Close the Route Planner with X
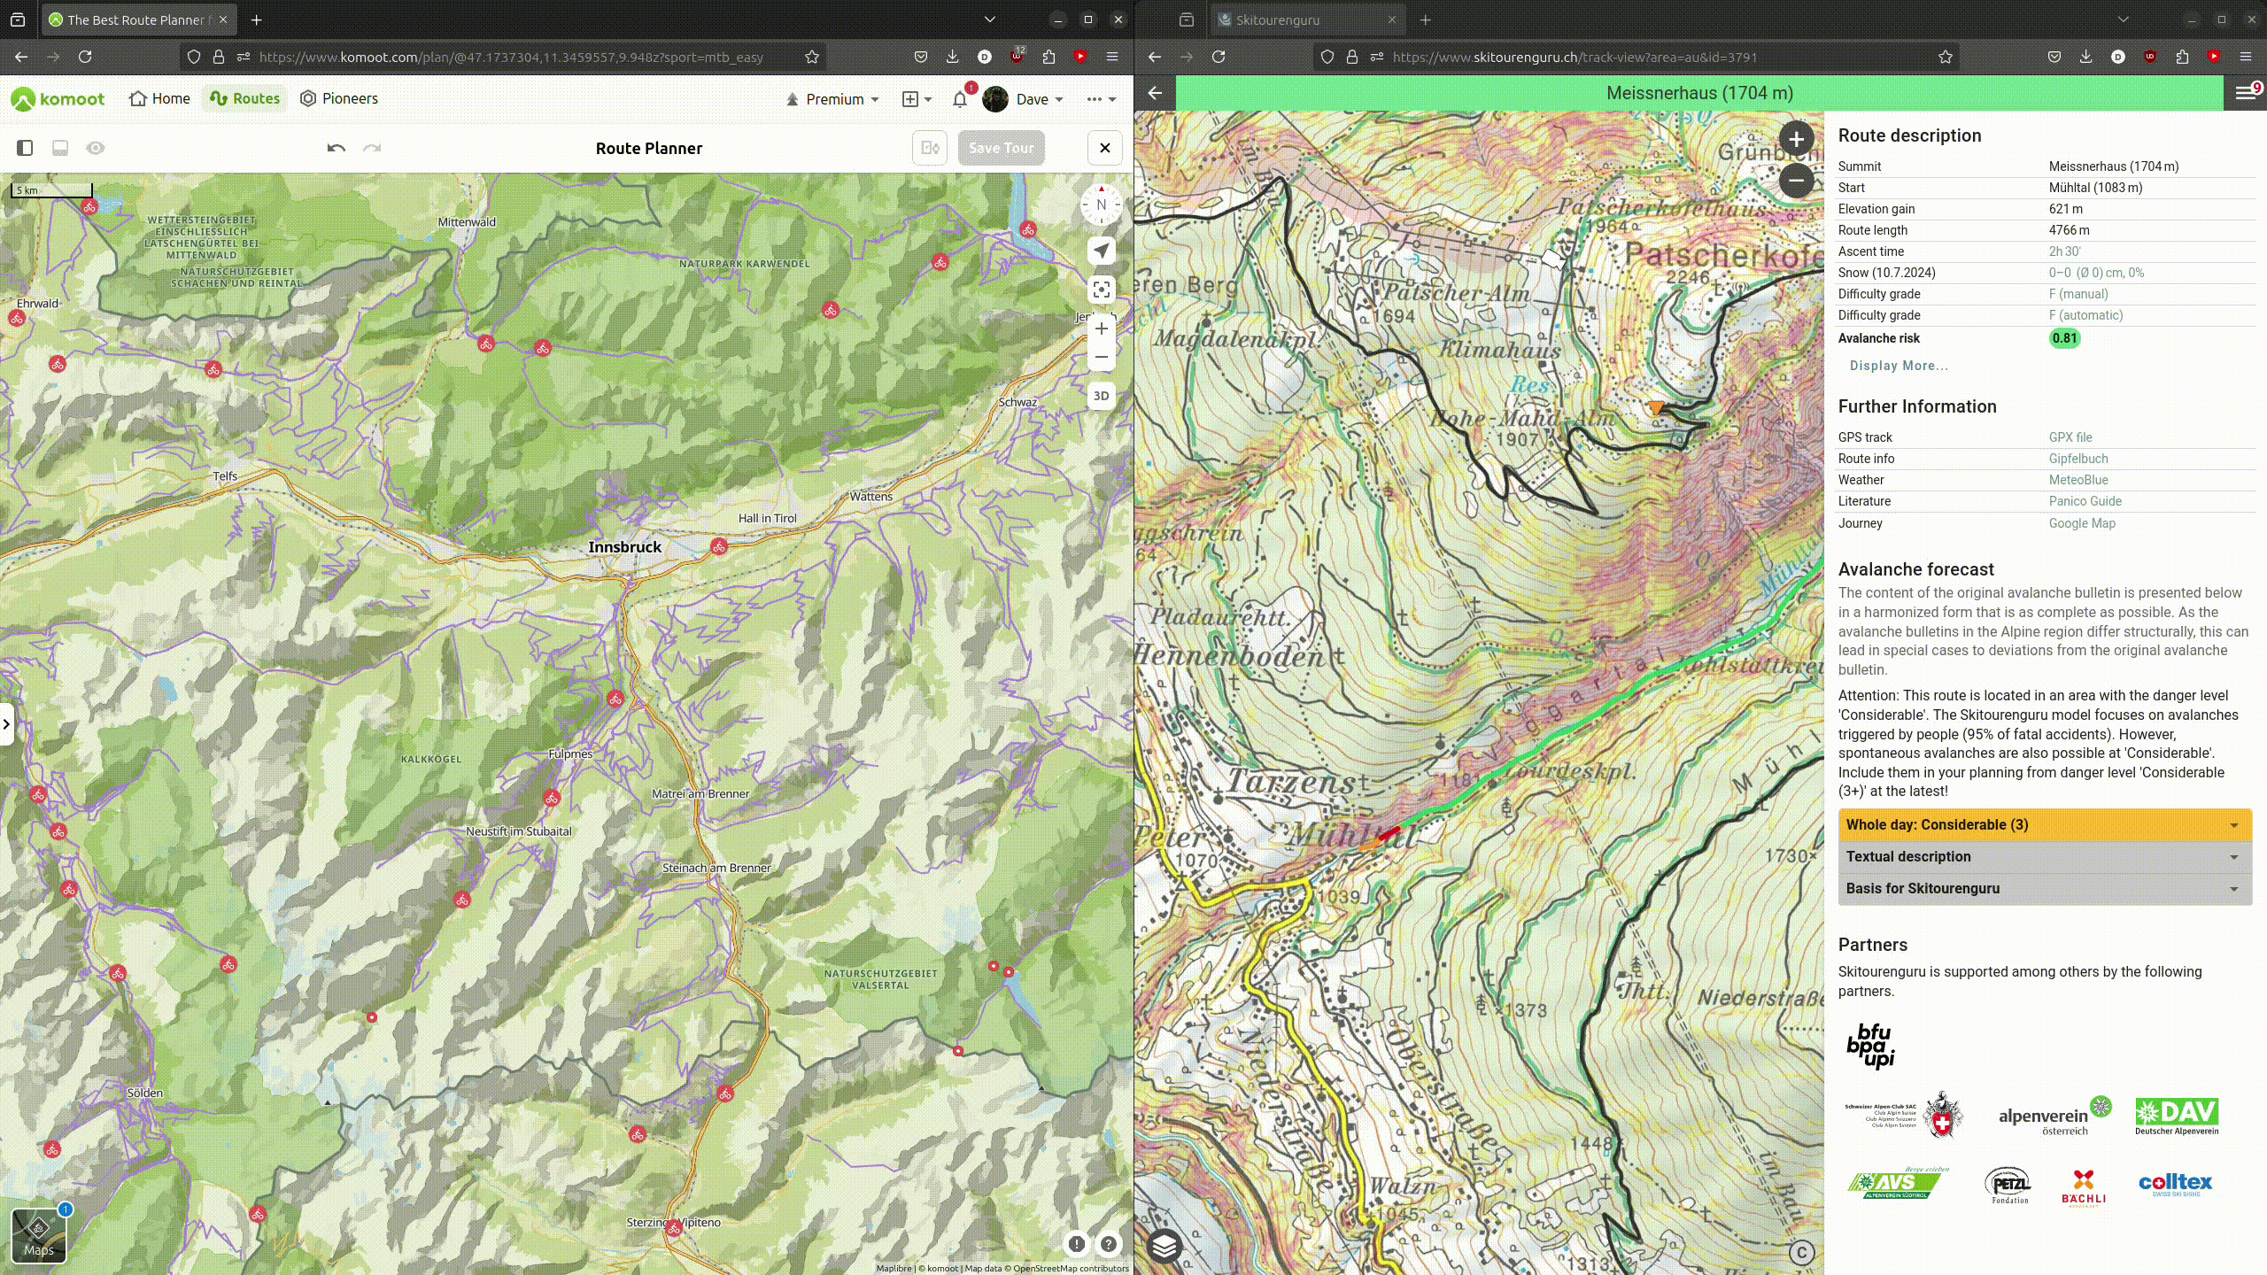Screen dimensions: 2267x1275 (1105, 148)
